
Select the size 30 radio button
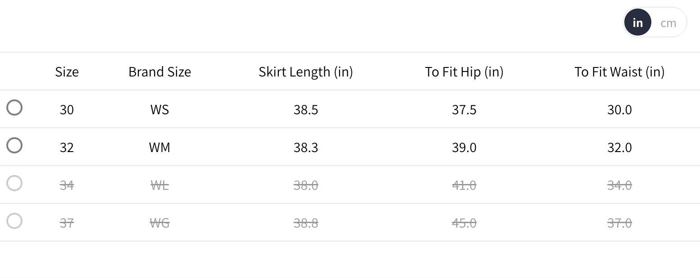pyautogui.click(x=14, y=108)
